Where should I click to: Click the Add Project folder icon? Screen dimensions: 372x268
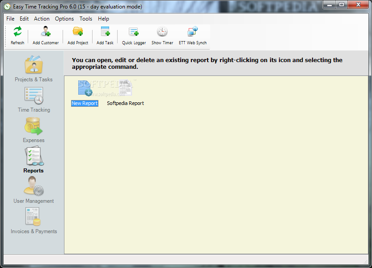(x=78, y=31)
